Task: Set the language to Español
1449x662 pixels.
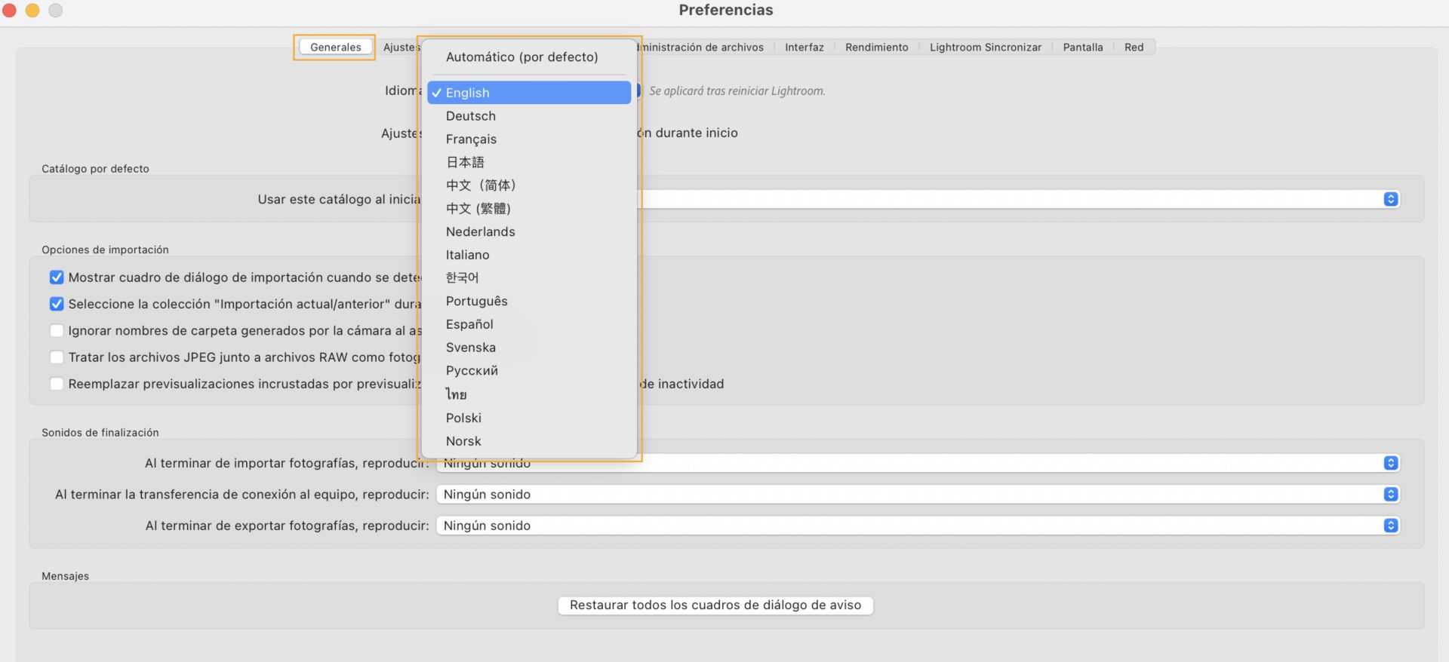Action: 529,324
